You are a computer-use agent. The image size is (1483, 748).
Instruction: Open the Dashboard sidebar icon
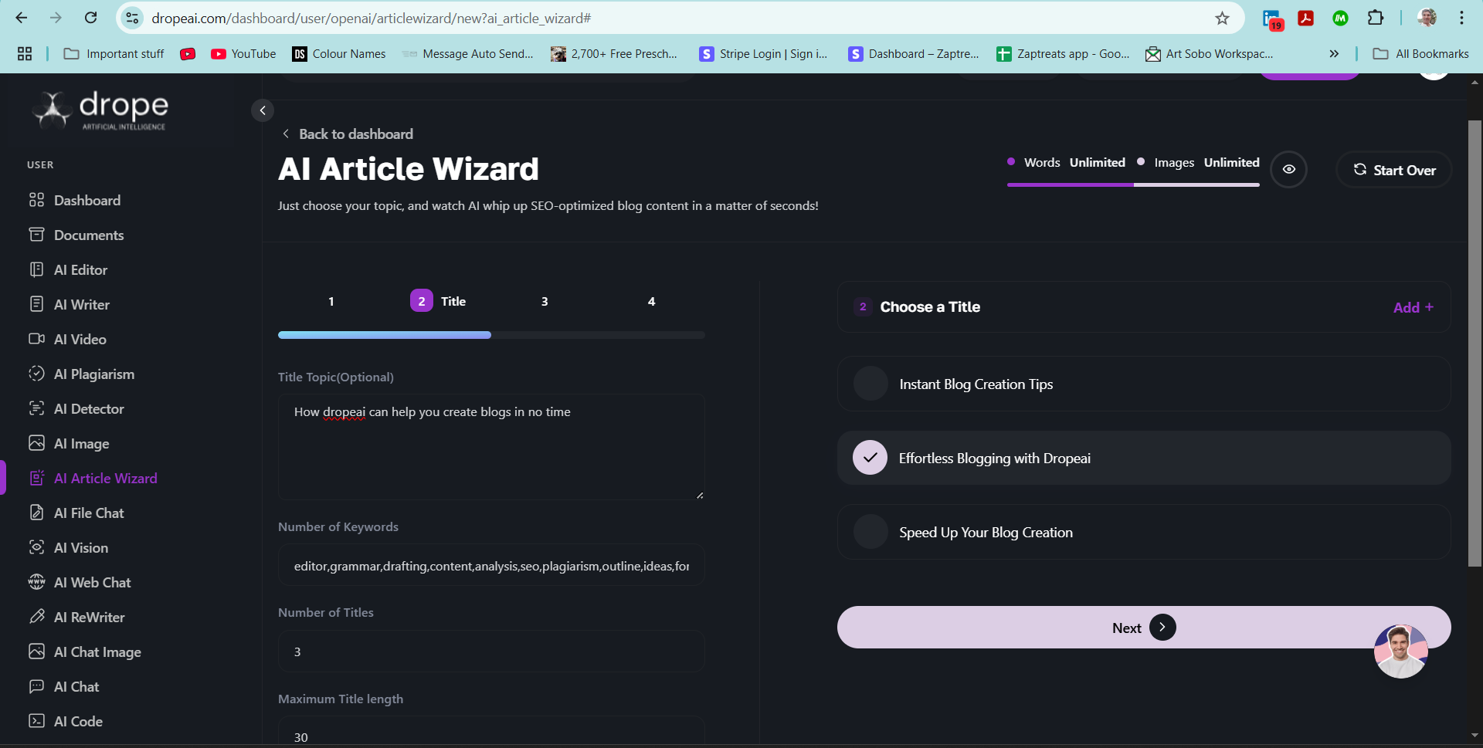click(x=36, y=200)
